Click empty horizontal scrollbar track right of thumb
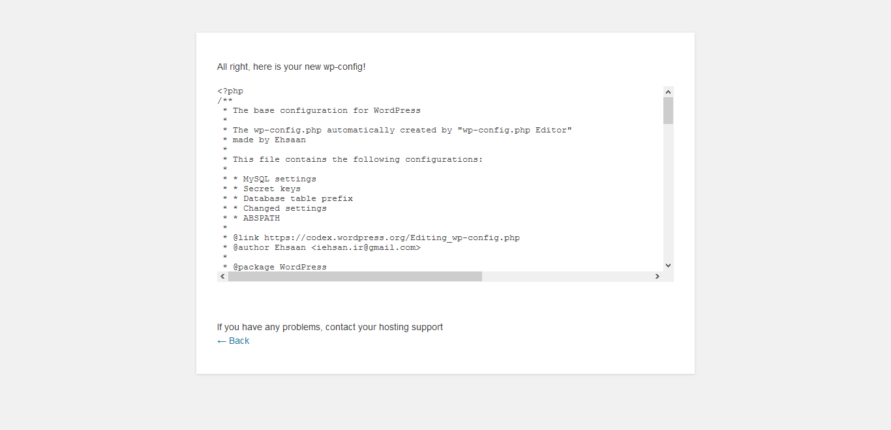 tap(567, 277)
